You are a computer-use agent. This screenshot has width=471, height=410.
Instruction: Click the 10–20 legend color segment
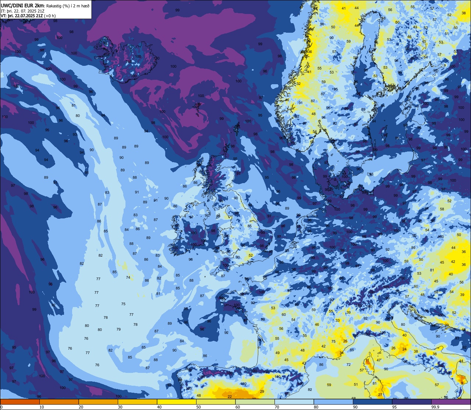click(x=59, y=402)
